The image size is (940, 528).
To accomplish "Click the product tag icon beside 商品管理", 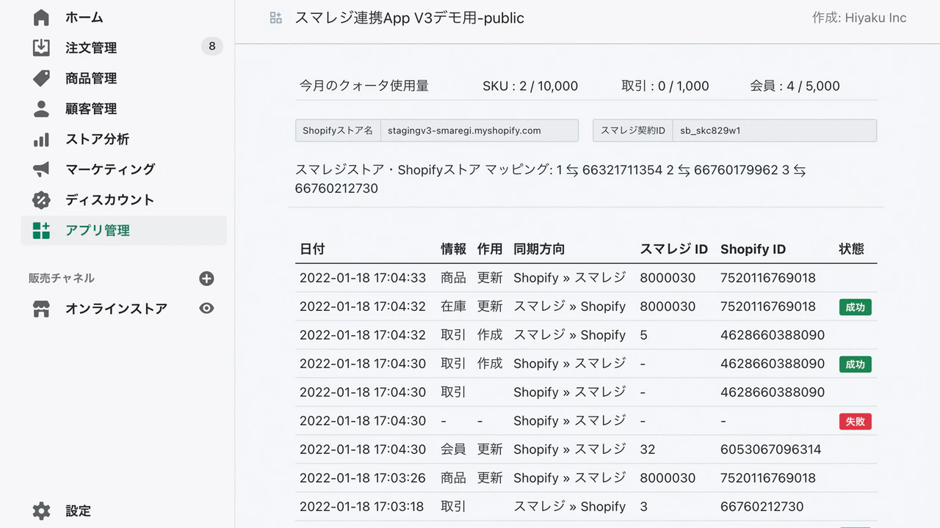I will coord(42,78).
